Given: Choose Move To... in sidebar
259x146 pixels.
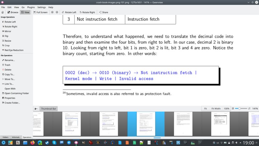Looking at the screenshot, I should pyautogui.click(x=8, y=79).
